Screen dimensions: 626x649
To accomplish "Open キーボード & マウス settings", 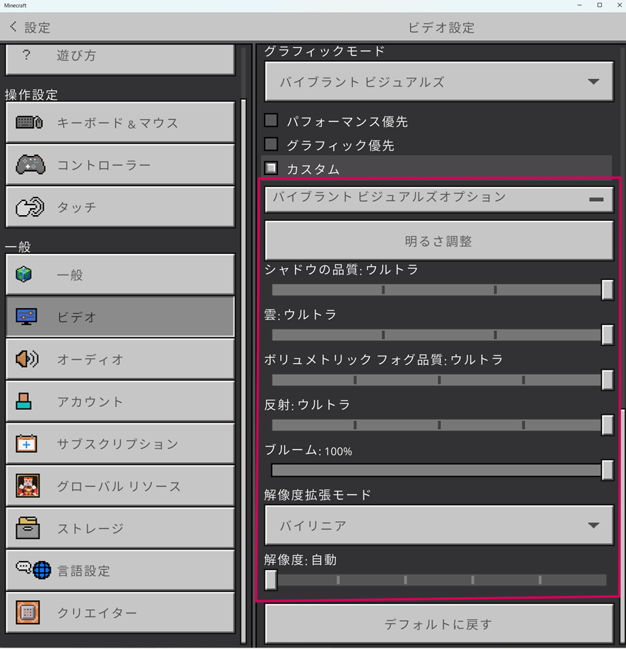I will (120, 123).
